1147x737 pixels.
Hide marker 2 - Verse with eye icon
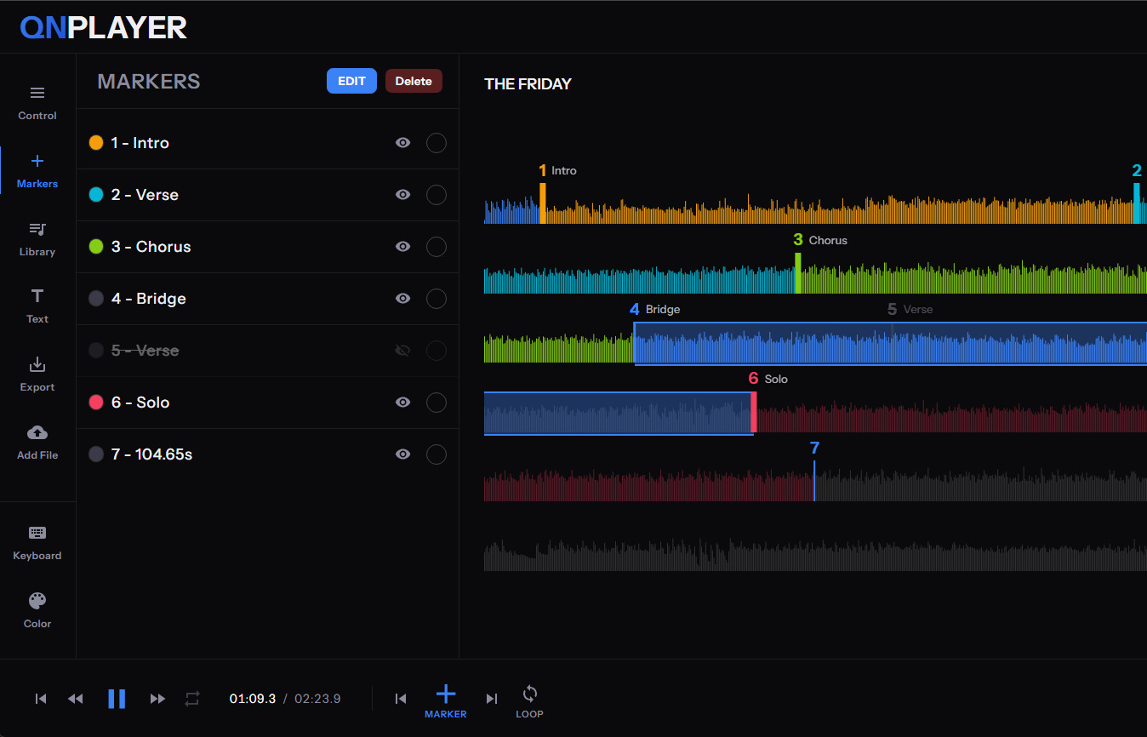tap(403, 195)
